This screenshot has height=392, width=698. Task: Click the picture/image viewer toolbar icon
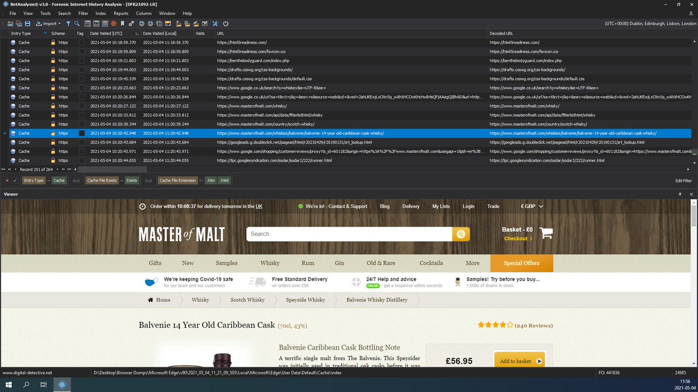168,24
